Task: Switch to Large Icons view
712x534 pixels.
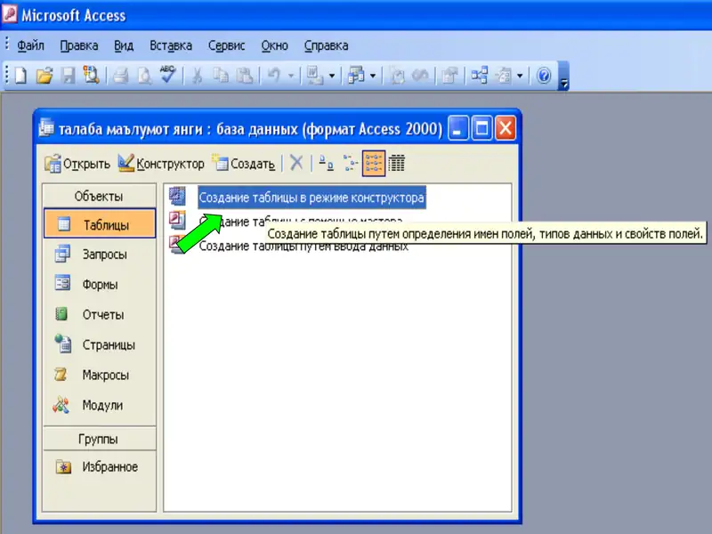Action: (327, 164)
